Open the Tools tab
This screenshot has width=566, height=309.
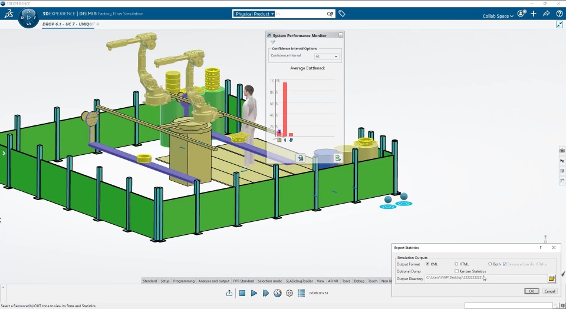coord(346,281)
